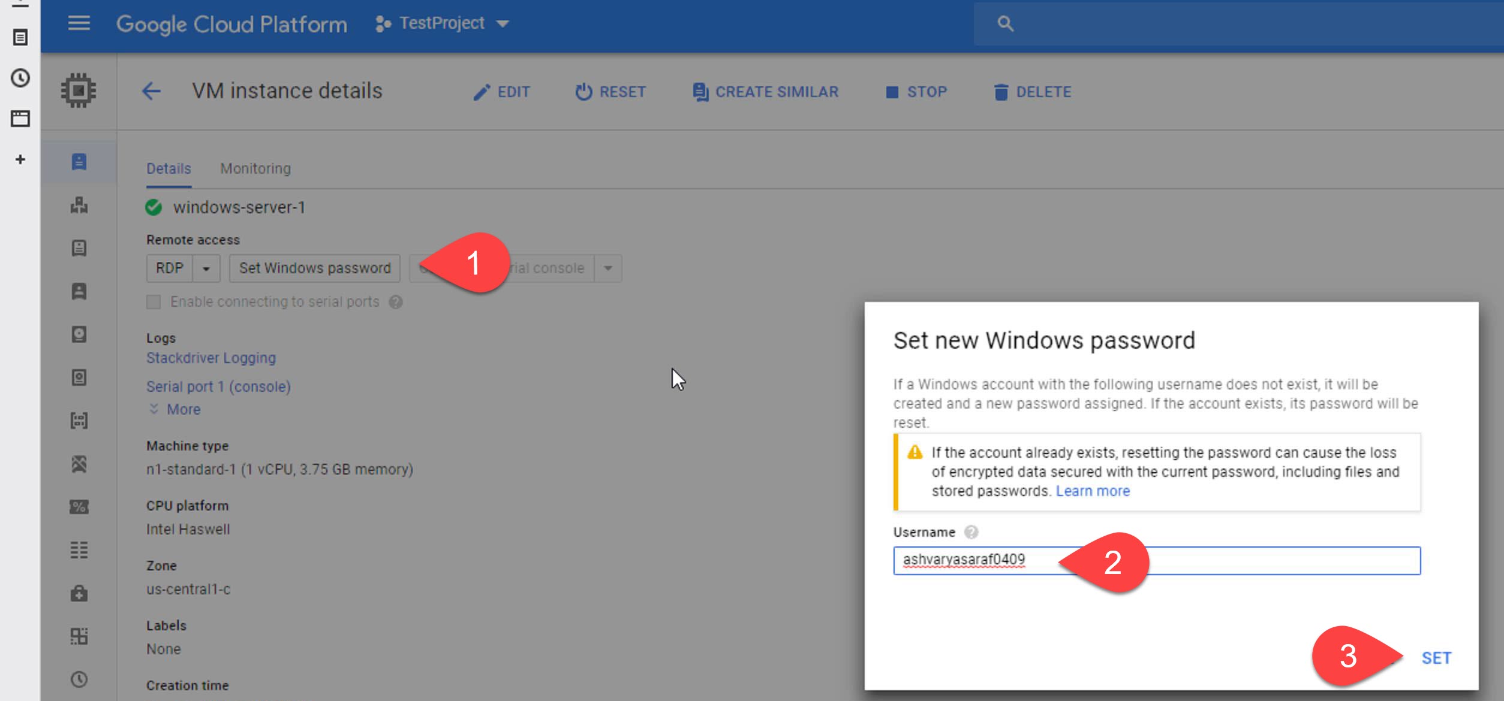Expand More logs options
The height and width of the screenshot is (701, 1504).
click(175, 409)
